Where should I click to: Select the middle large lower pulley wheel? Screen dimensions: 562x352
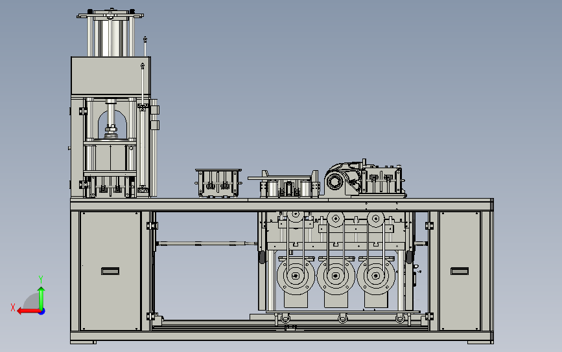click(336, 276)
